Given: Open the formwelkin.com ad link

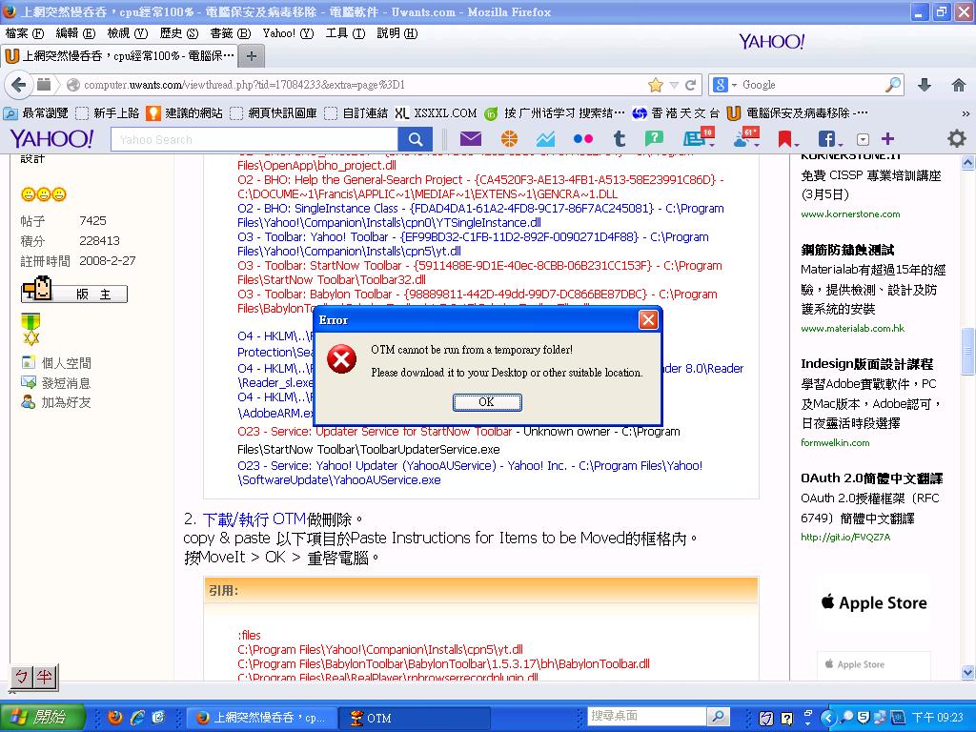Looking at the screenshot, I should click(835, 442).
